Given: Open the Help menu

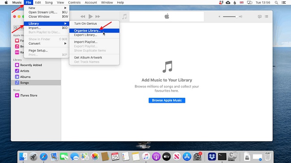Looking at the screenshot, I should click(x=120, y=2).
